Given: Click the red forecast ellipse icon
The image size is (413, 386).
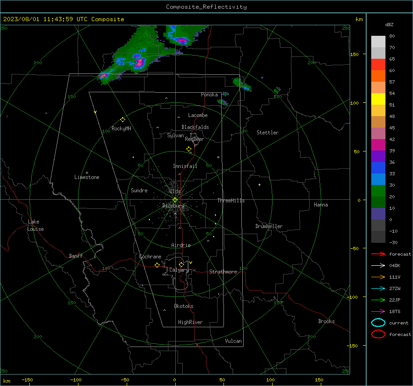Looking at the screenshot, I should [x=378, y=334].
